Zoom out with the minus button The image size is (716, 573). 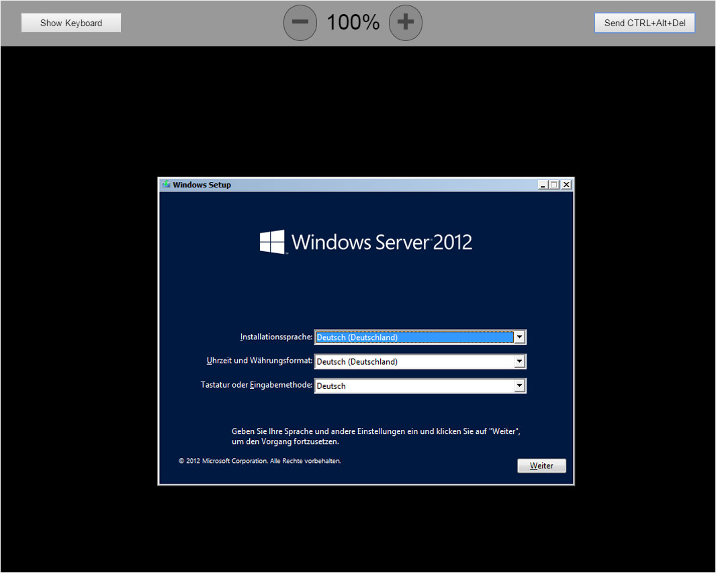coord(300,22)
